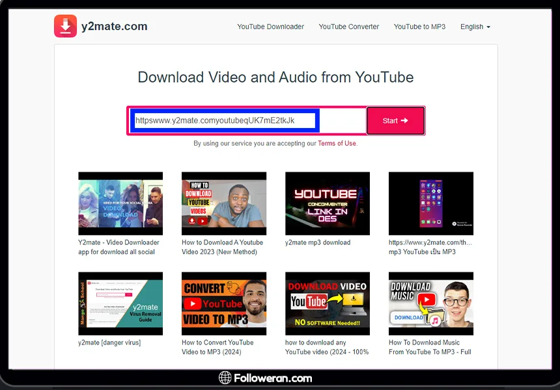This screenshot has width=560, height=390.
Task: Select the YouTube to MP3 menu item
Action: (x=419, y=27)
